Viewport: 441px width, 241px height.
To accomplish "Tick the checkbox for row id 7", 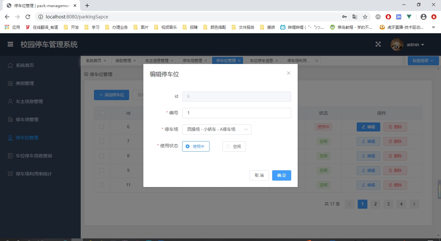I will pyautogui.click(x=102, y=141).
